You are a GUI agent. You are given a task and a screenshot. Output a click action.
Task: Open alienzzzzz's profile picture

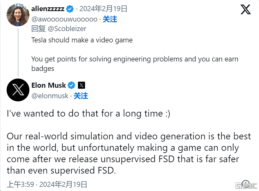[x=18, y=15]
